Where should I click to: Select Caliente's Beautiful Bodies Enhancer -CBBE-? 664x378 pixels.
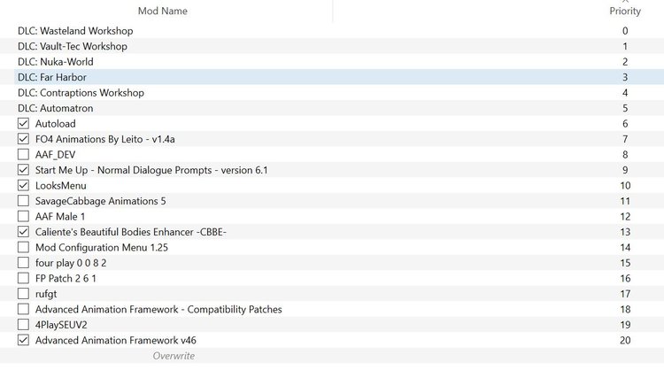[x=131, y=232]
